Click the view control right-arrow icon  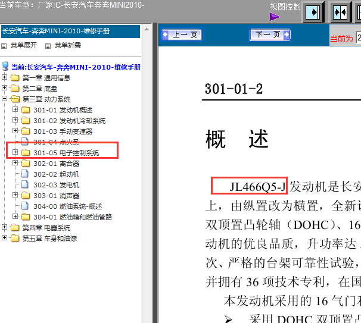point(313,12)
